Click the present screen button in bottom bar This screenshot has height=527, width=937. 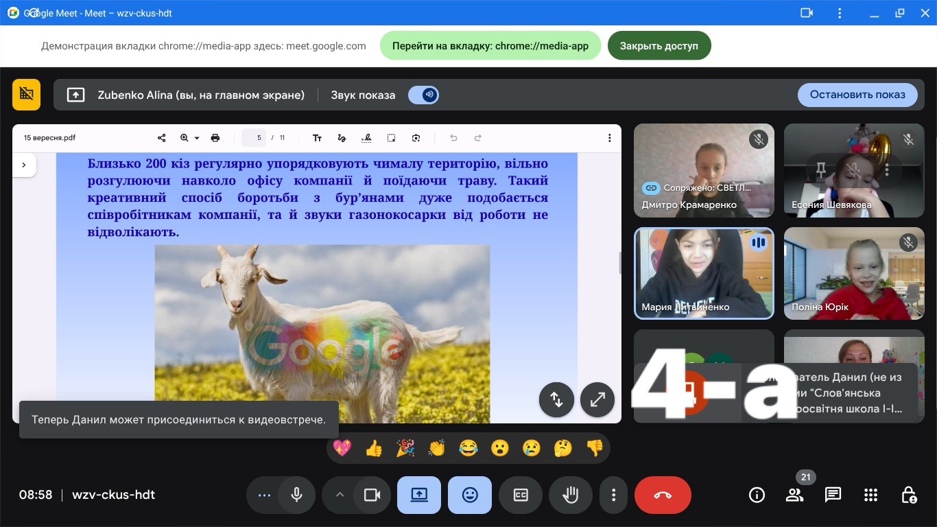tap(419, 495)
